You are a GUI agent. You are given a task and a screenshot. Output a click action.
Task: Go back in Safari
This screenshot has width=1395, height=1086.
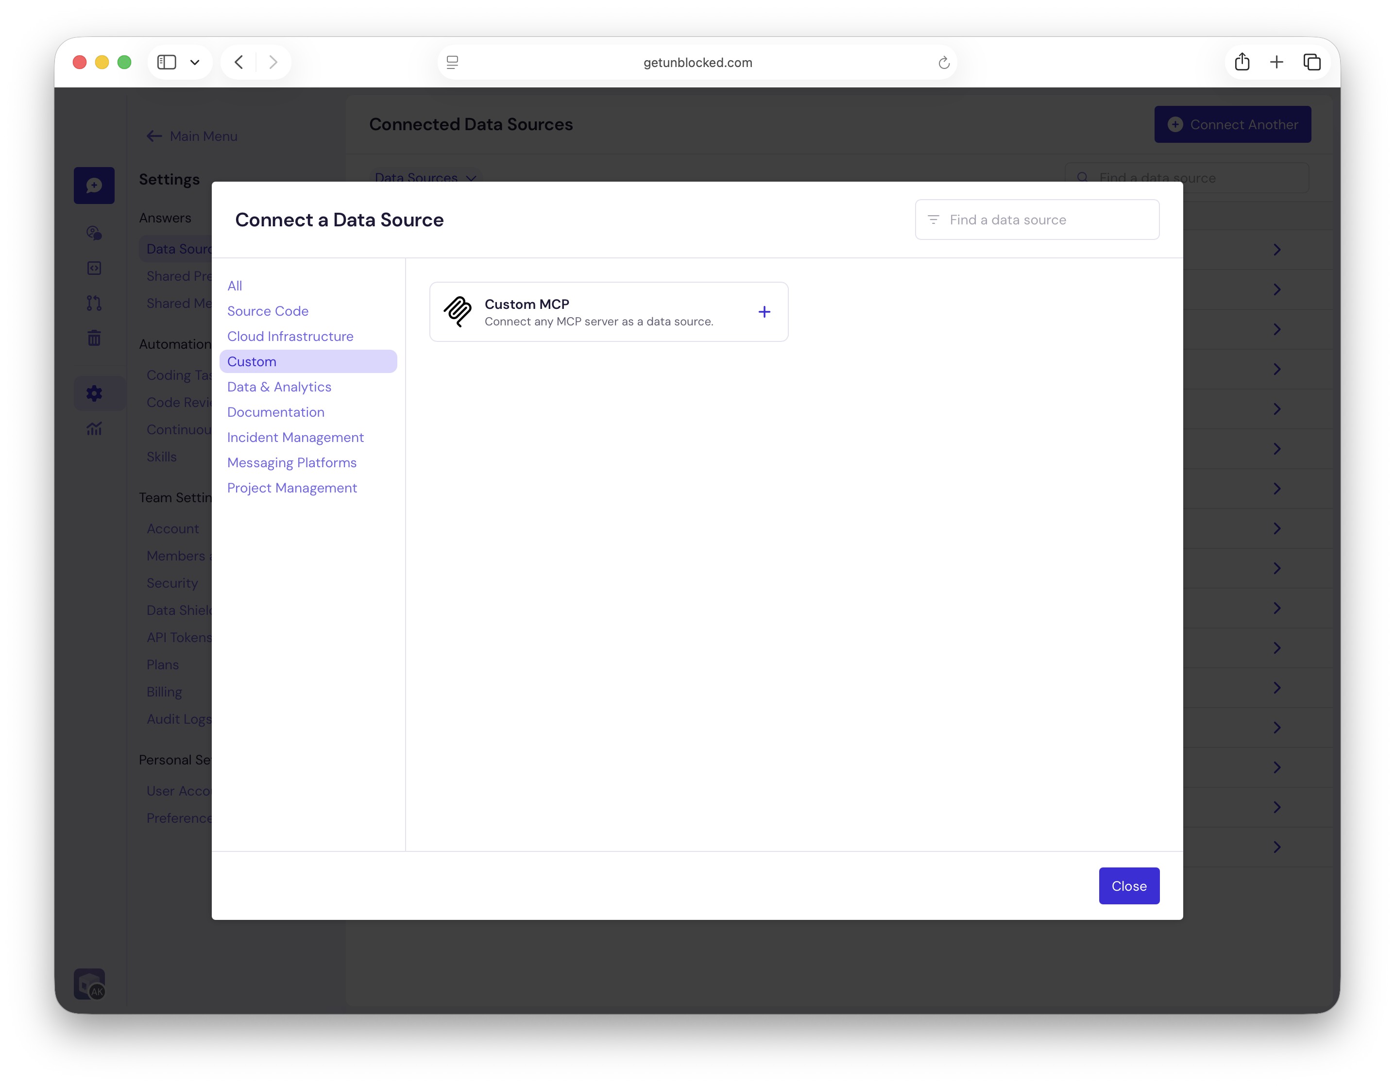pos(239,62)
